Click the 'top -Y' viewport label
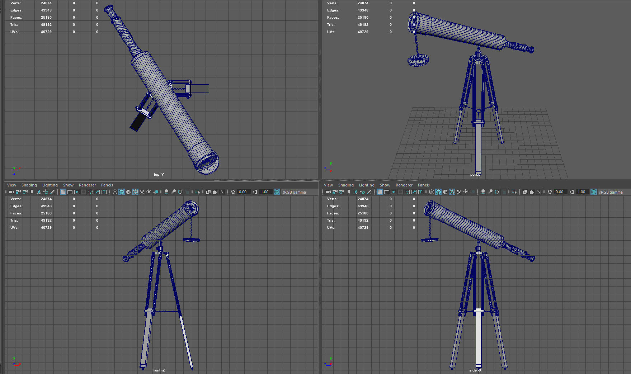Image resolution: width=631 pixels, height=374 pixels. point(159,175)
